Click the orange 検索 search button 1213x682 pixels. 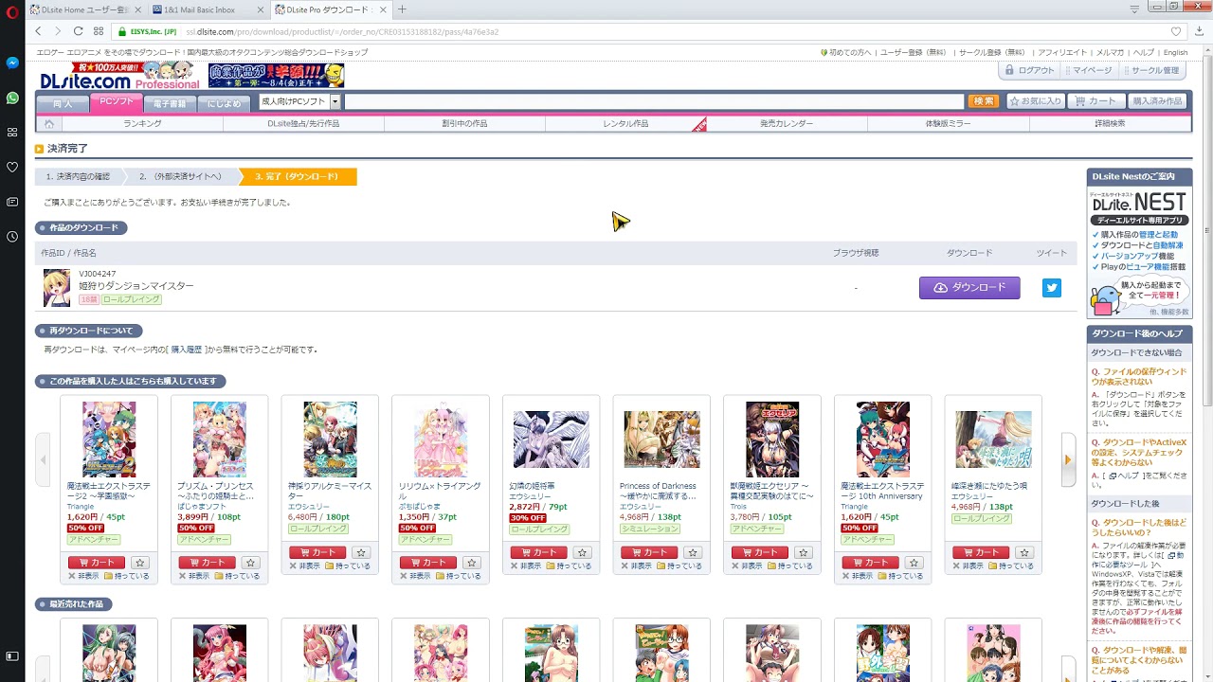[984, 101]
